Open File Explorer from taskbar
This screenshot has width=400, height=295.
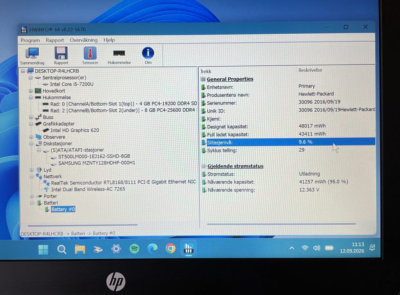pyautogui.click(x=80, y=249)
